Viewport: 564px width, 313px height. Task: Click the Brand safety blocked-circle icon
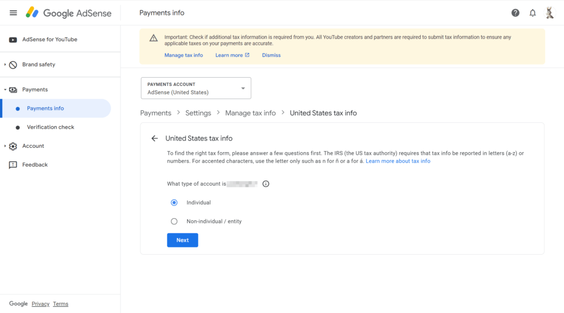[13, 65]
